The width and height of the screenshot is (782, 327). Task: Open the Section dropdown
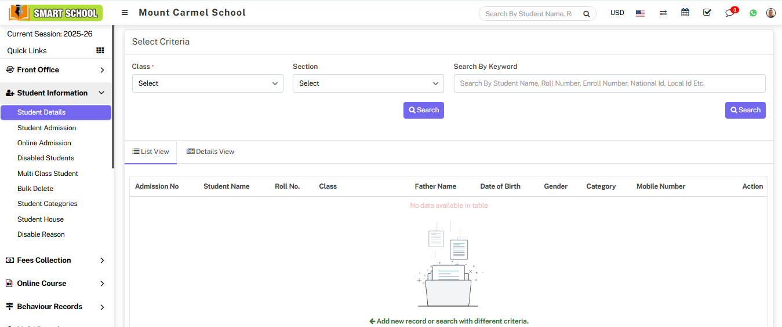pyautogui.click(x=368, y=83)
